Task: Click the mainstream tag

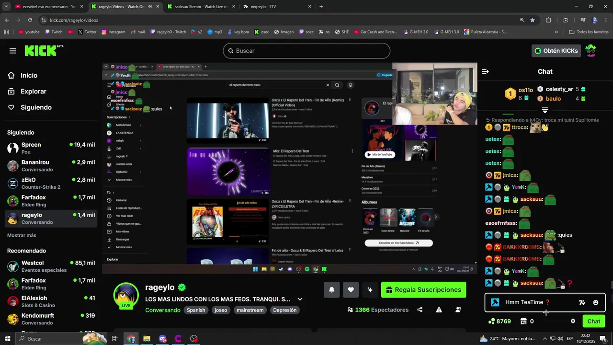Action: click(x=250, y=310)
